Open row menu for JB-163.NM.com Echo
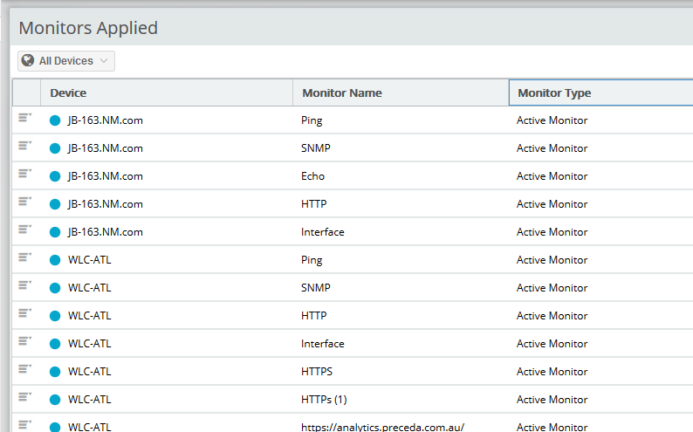The image size is (693, 432). [24, 174]
